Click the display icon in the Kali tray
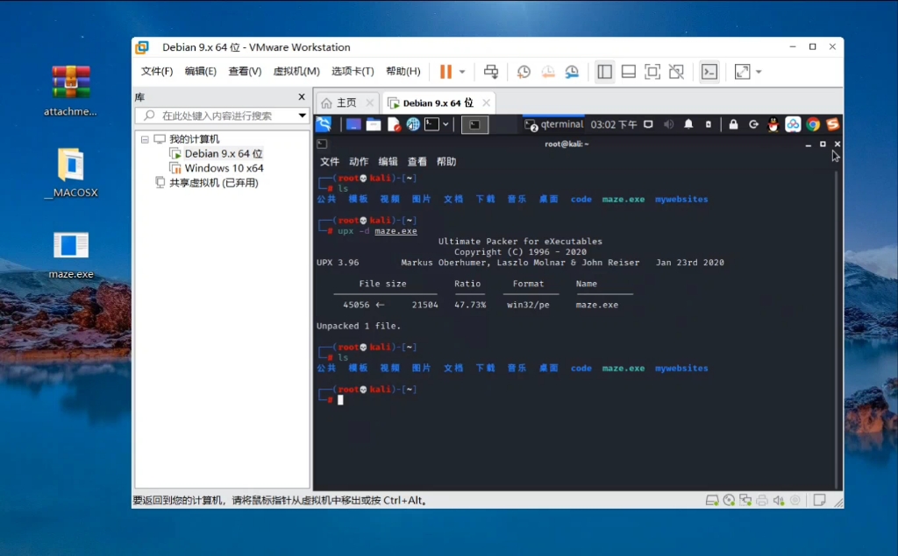This screenshot has height=556, width=898. (648, 124)
